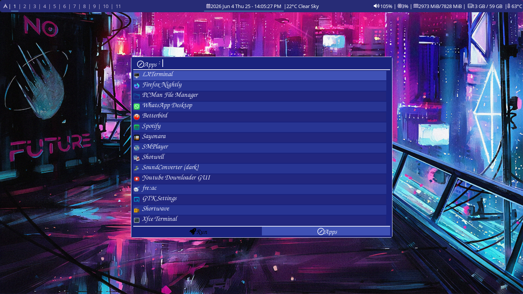The height and width of the screenshot is (294, 523).
Task: Switch to the Apps mode tab
Action: click(x=326, y=231)
